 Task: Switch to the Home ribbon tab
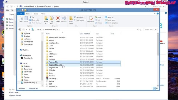(x=28, y=14)
